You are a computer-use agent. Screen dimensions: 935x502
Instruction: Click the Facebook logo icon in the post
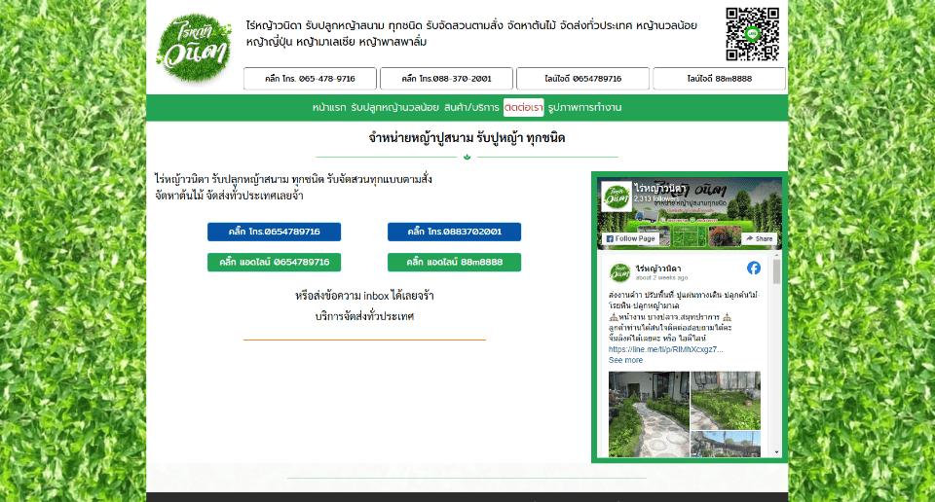[x=754, y=268]
